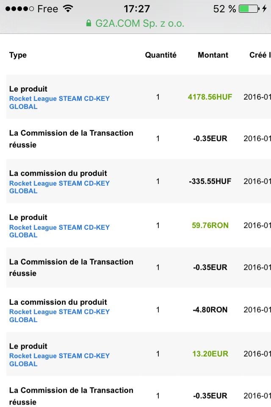Tap the clock time 17:27
Viewport: 271px width, 407px height.
[x=136, y=8]
